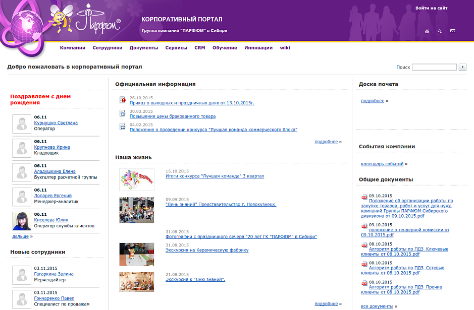The image size is (474, 310).
Task: Click the PDF icon for ПДЗ Ключевые клиенты
Action: 364,245
